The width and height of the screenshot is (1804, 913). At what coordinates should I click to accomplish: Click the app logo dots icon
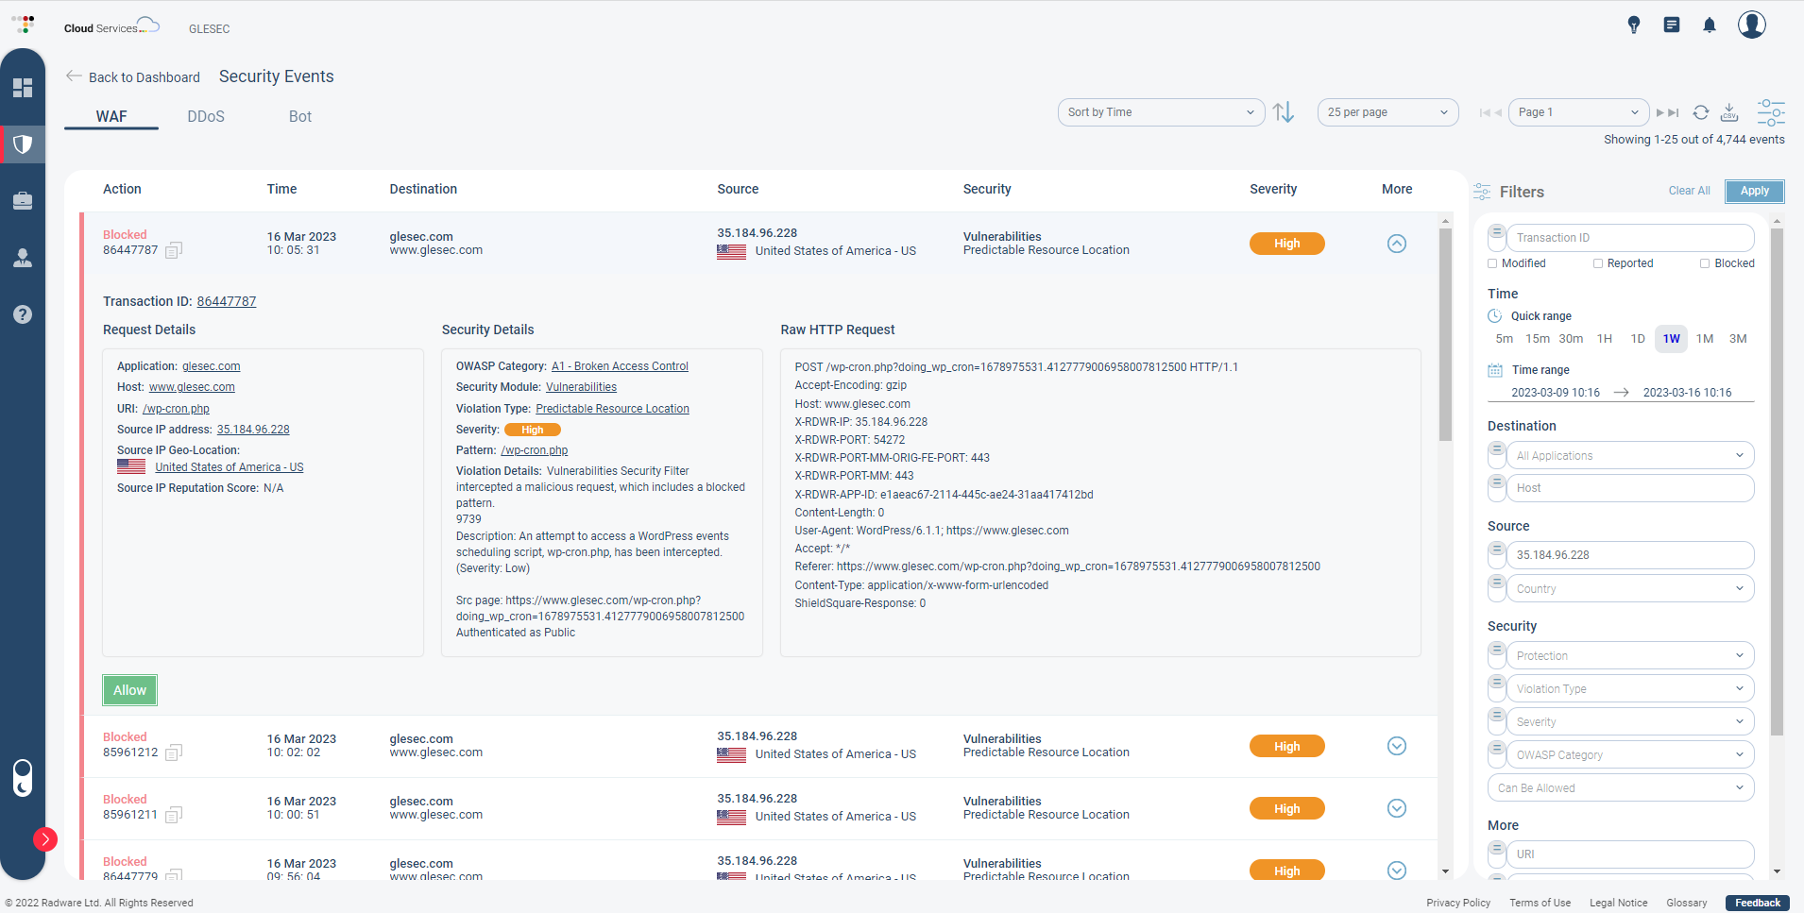(24, 24)
